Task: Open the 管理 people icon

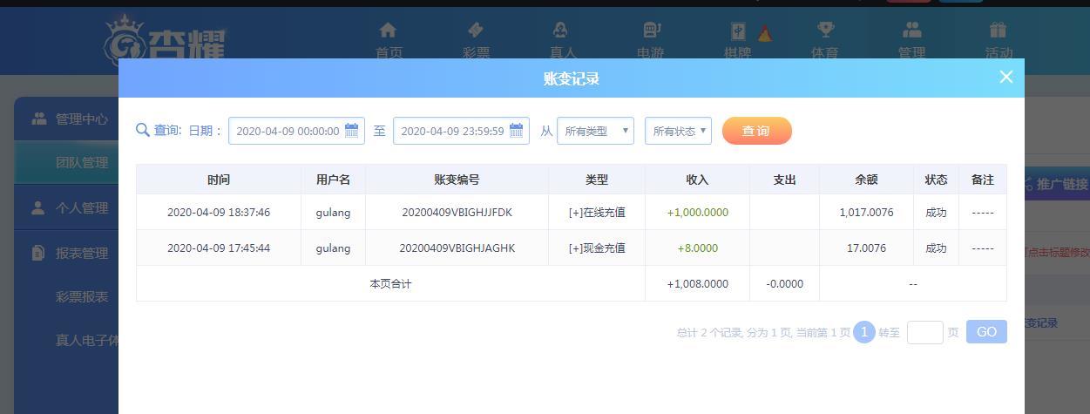Action: click(911, 31)
